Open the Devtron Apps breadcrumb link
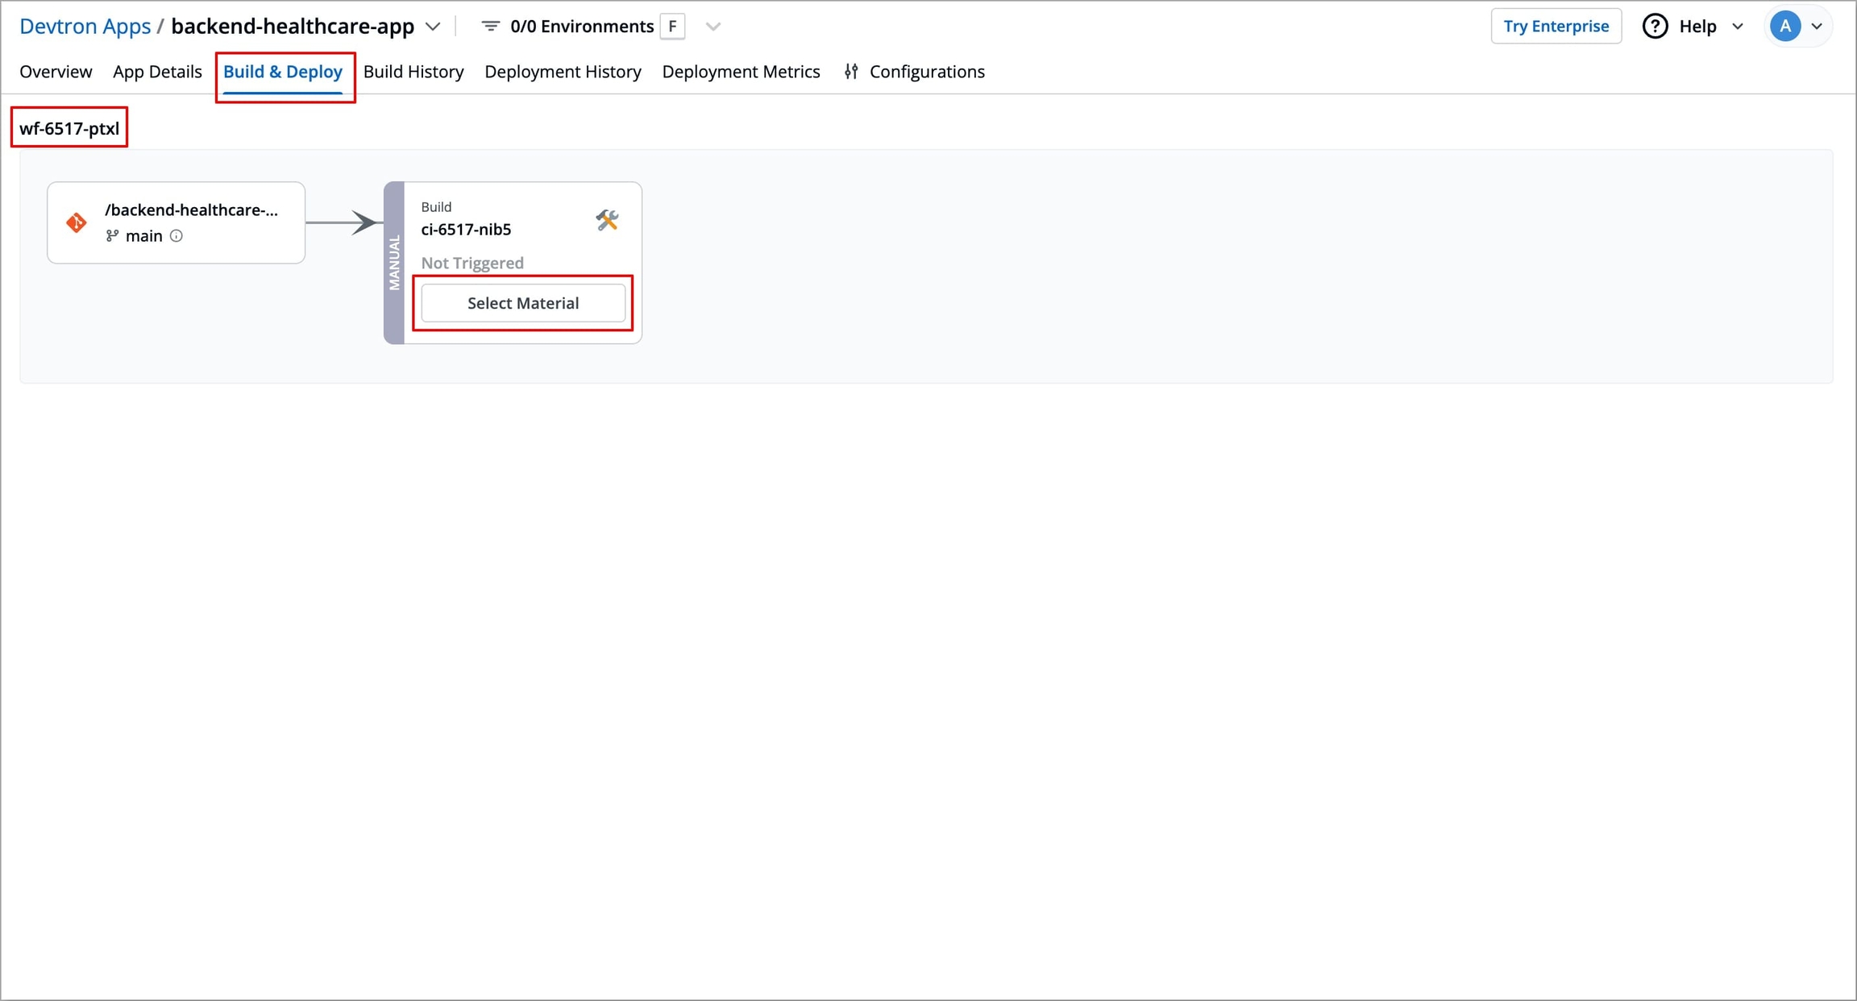 85,27
